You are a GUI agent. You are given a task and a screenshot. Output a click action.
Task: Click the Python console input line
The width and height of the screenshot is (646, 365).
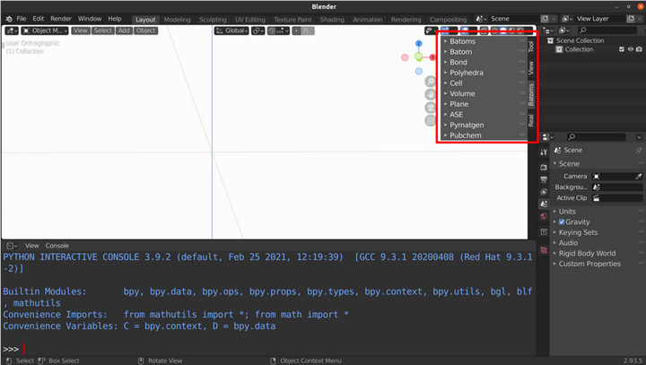click(269, 349)
